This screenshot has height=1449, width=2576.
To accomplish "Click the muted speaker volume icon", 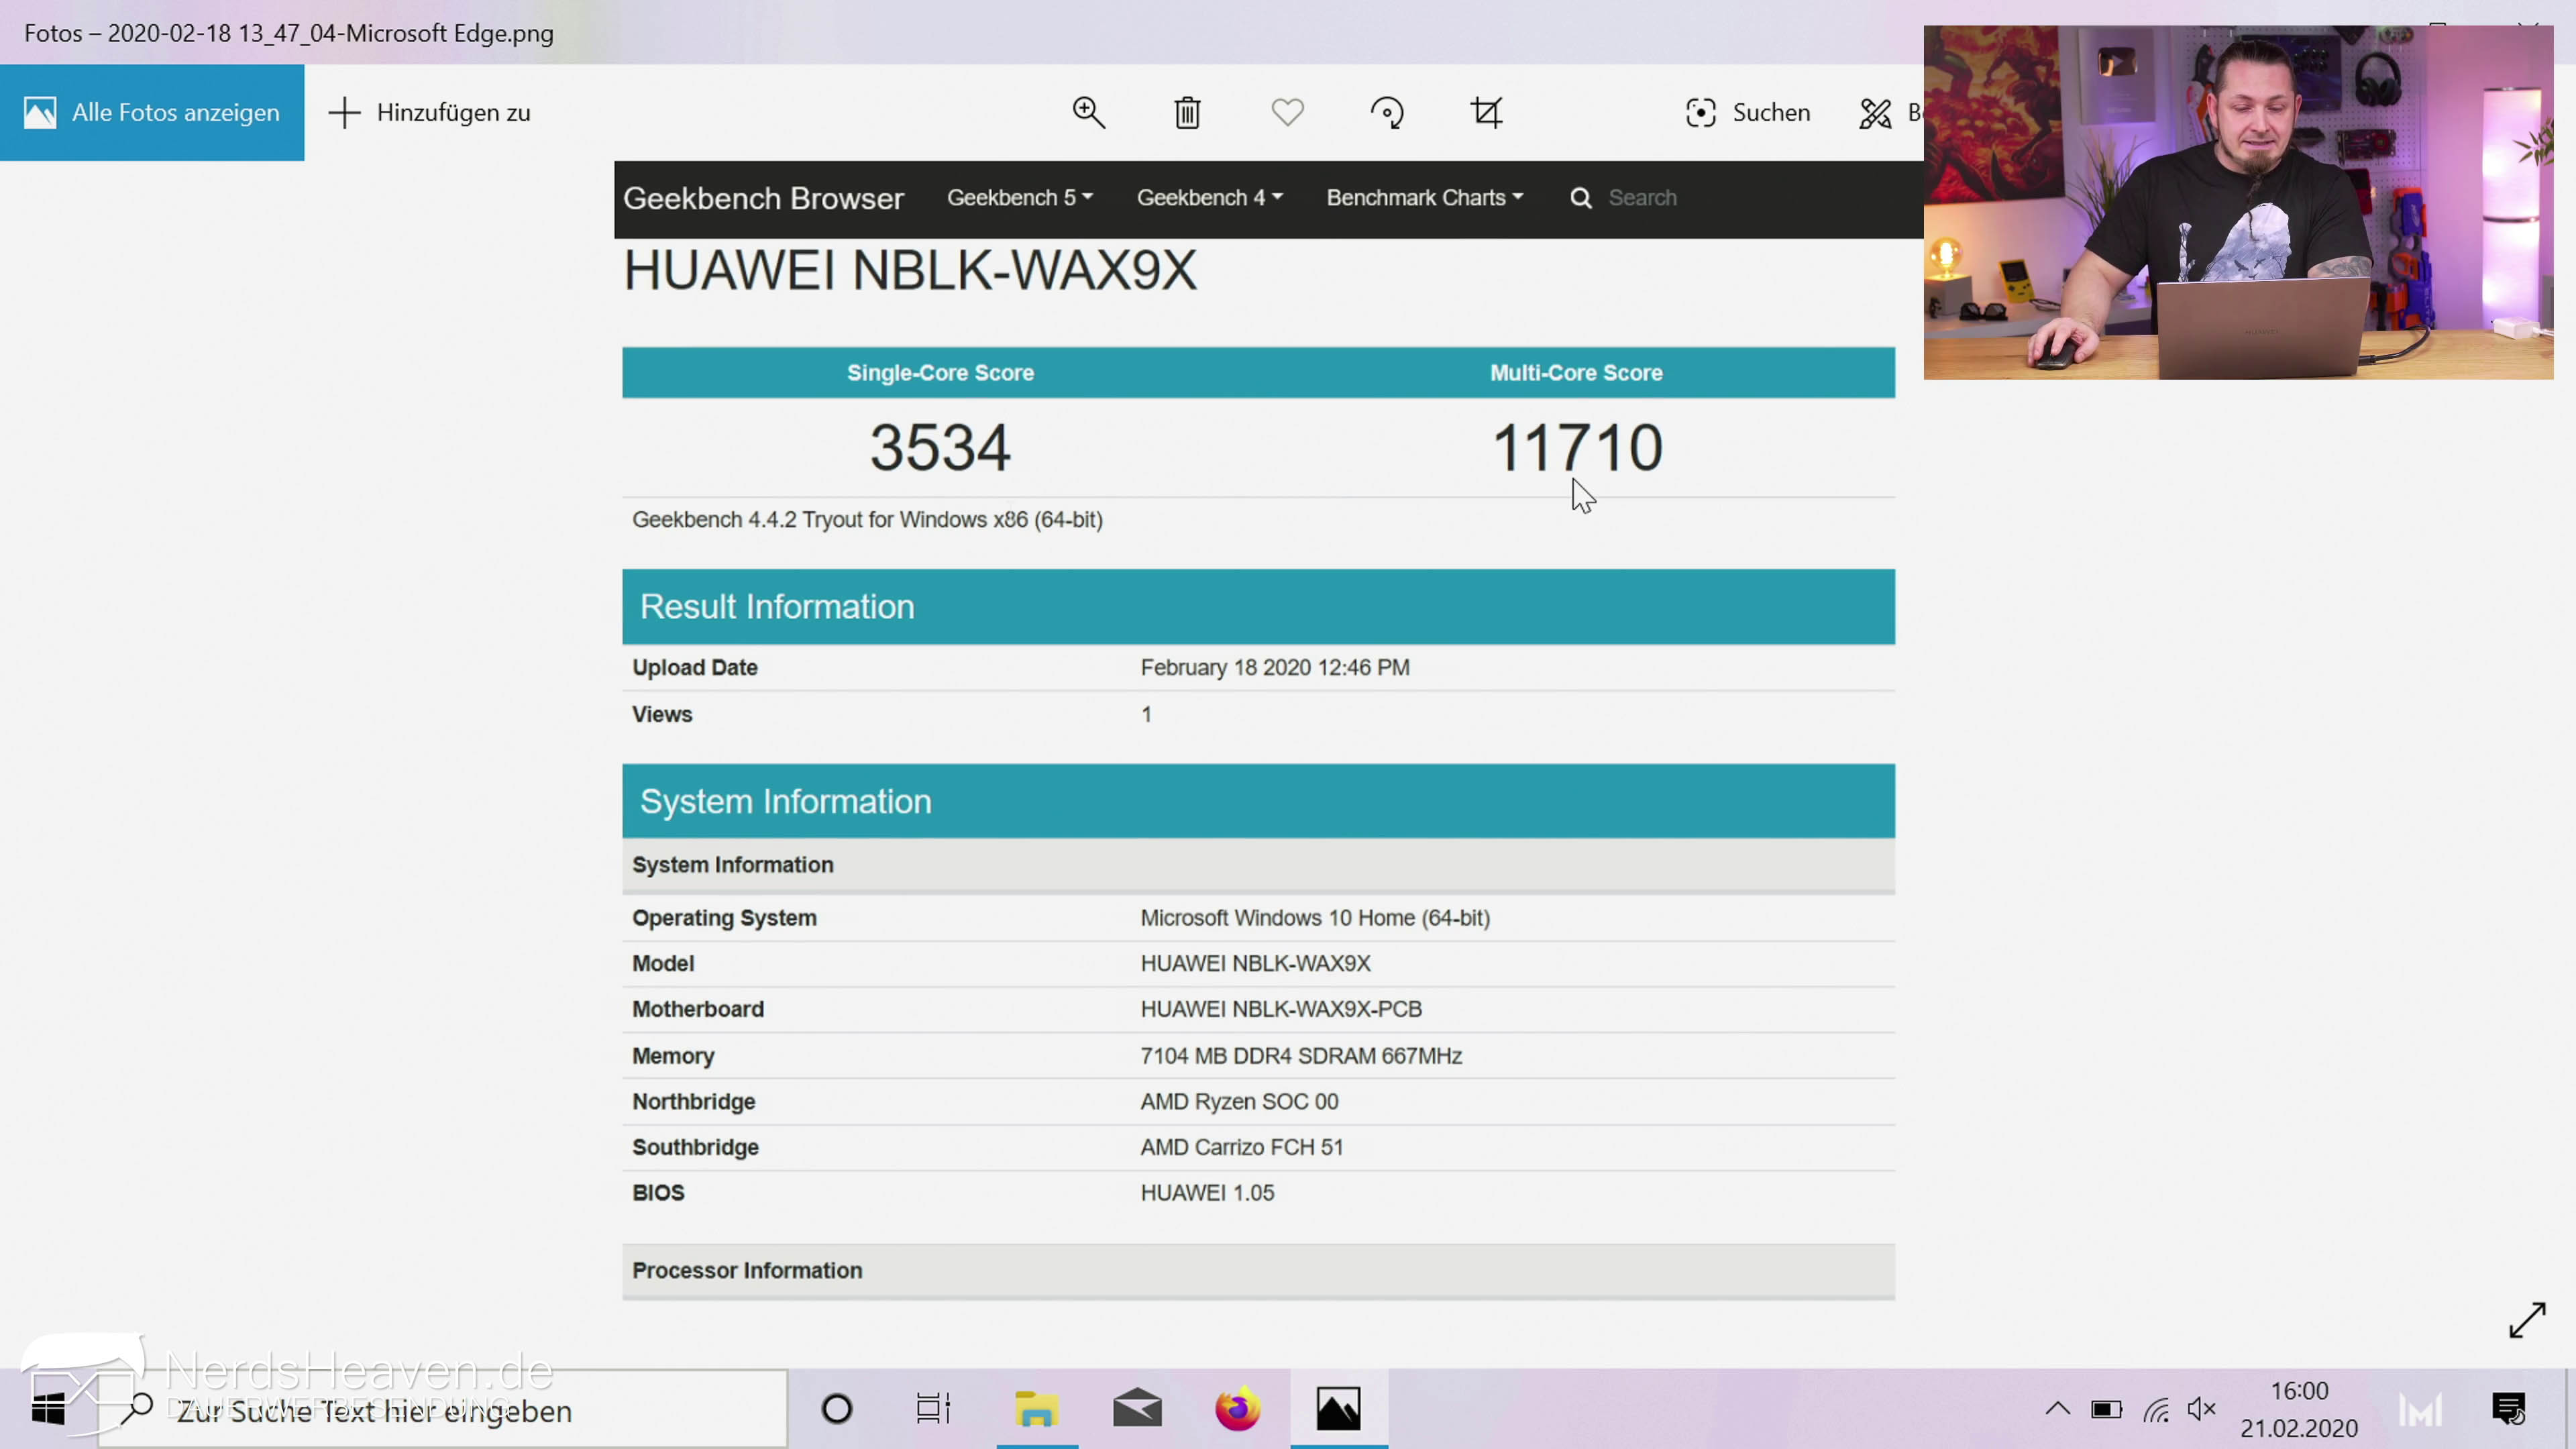I will (2202, 1409).
